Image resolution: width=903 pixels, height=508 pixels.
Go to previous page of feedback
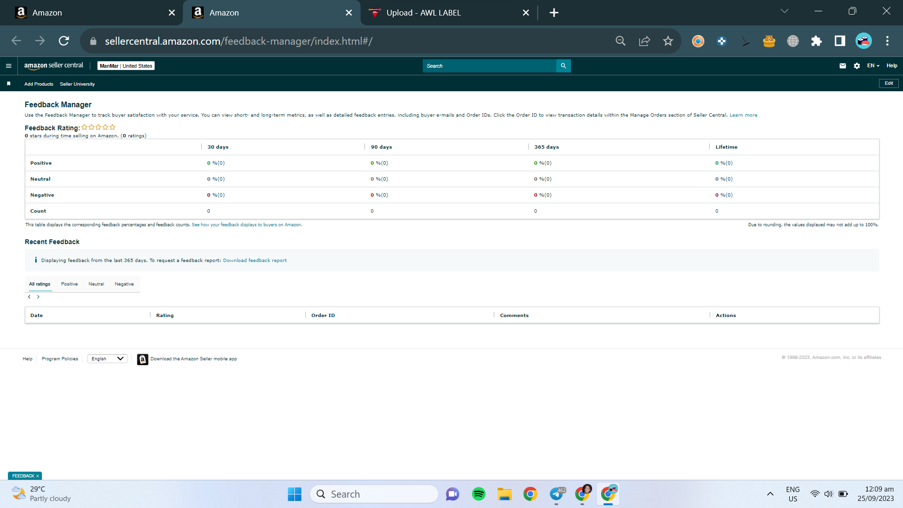click(29, 297)
